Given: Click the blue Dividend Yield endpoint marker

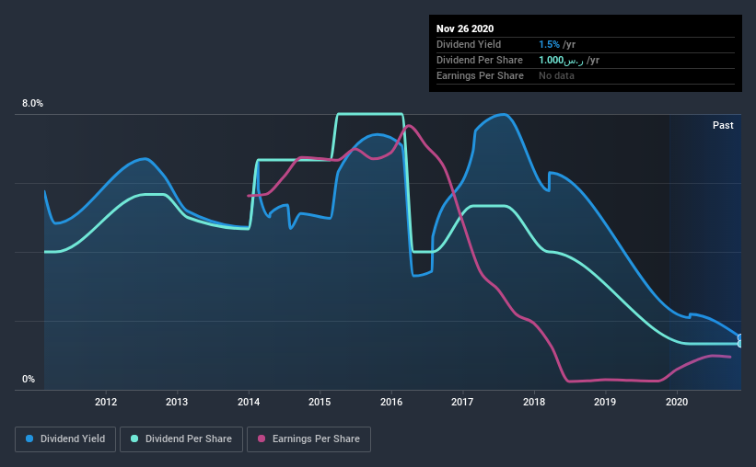Looking at the screenshot, I should (740, 337).
